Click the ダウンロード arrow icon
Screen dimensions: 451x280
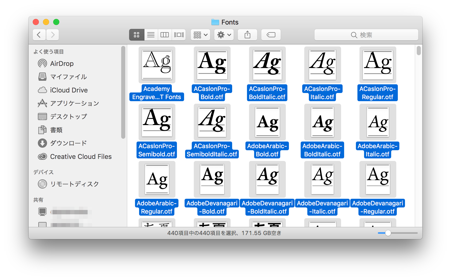(42, 143)
